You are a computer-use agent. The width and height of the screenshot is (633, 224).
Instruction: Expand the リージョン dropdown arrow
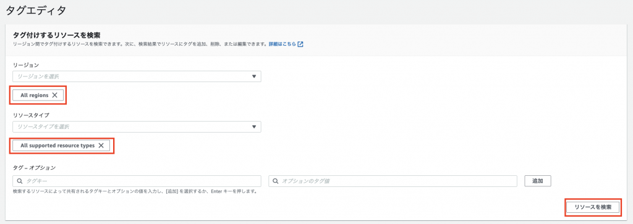coord(254,76)
